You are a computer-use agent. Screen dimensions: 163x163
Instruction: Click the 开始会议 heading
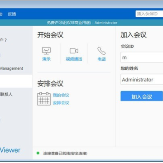point(50,35)
